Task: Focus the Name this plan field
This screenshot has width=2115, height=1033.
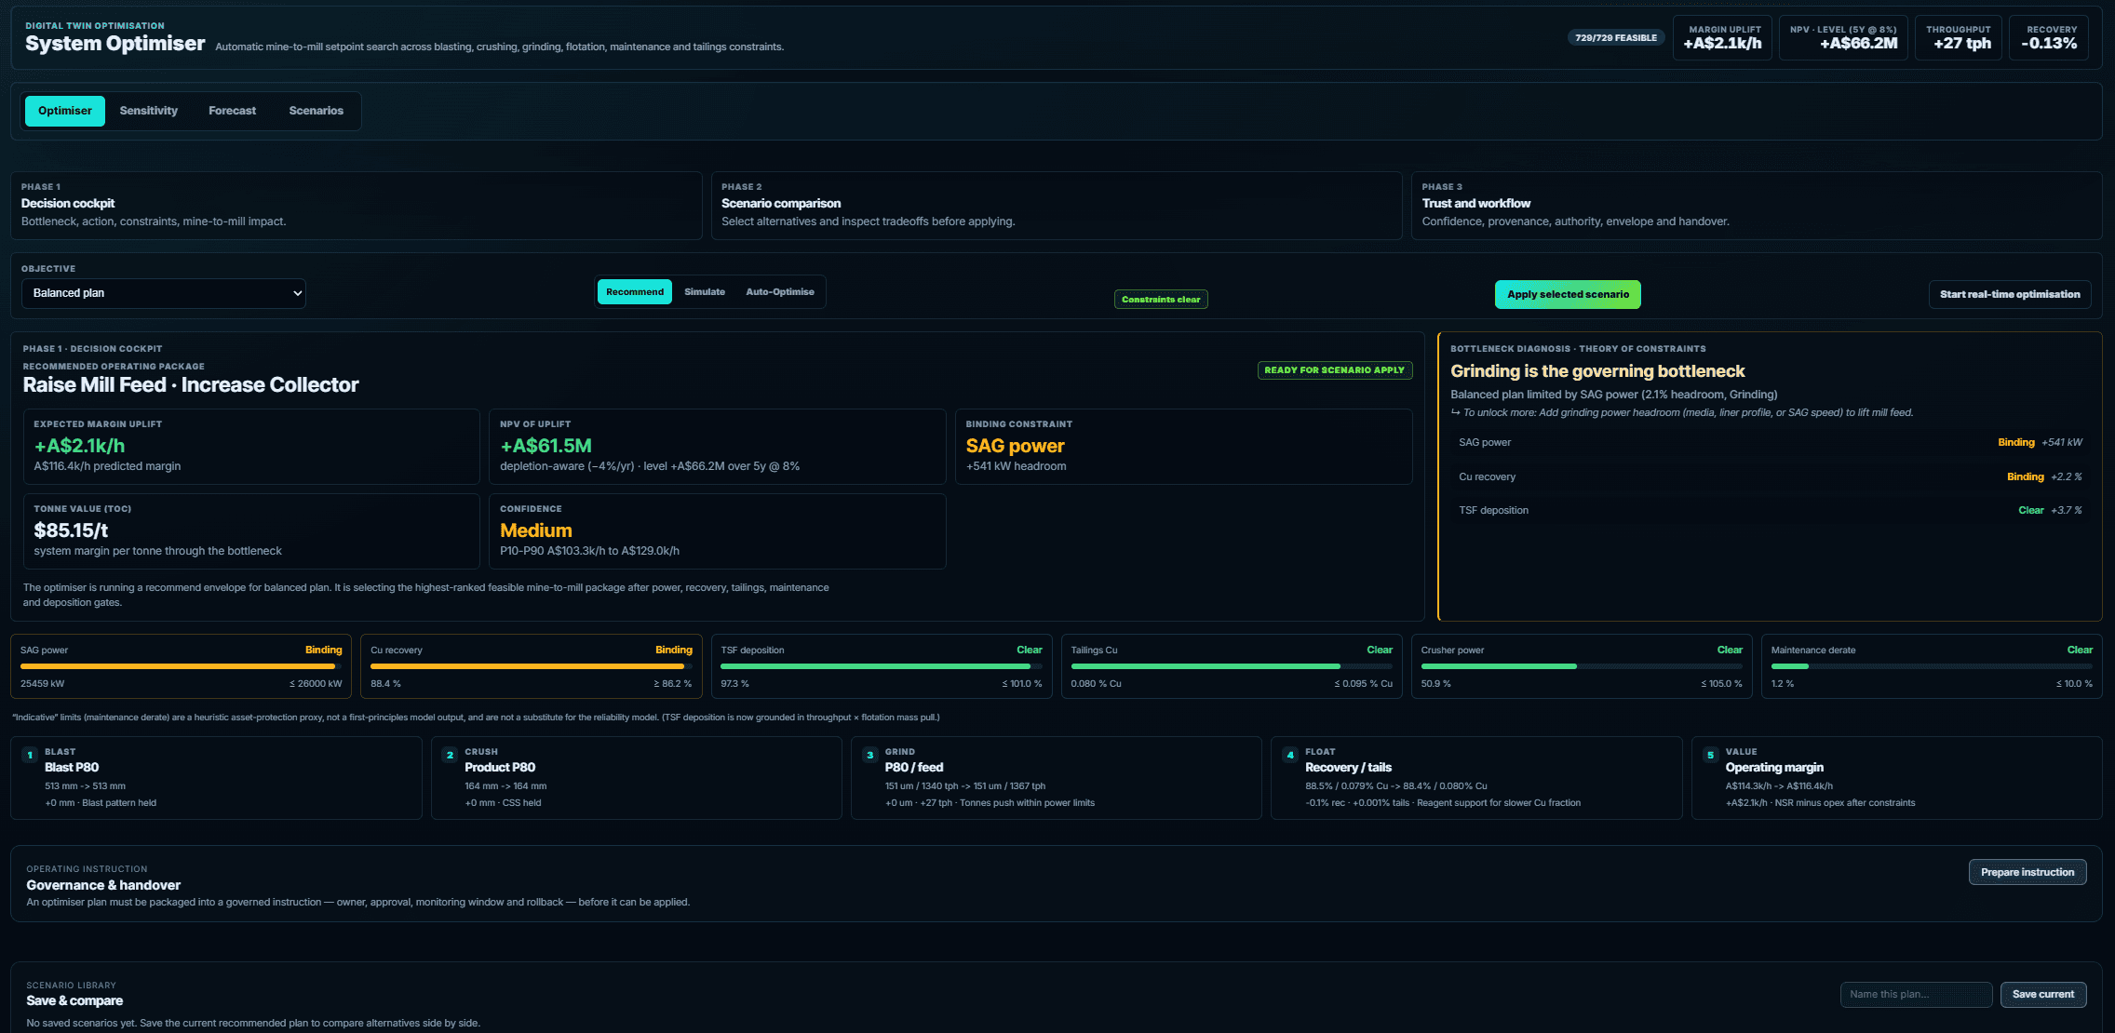Action: (x=1916, y=994)
